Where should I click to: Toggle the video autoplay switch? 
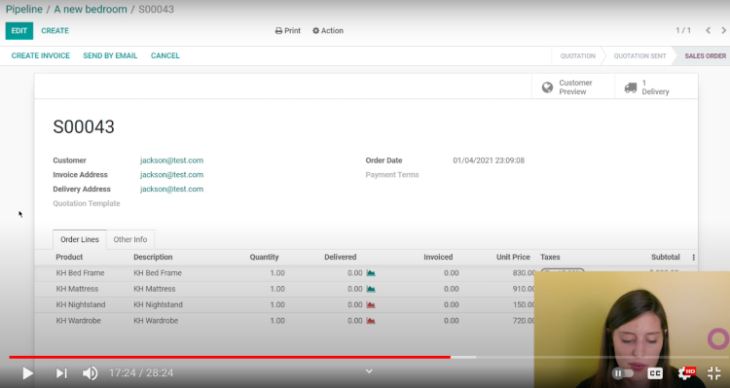point(623,373)
